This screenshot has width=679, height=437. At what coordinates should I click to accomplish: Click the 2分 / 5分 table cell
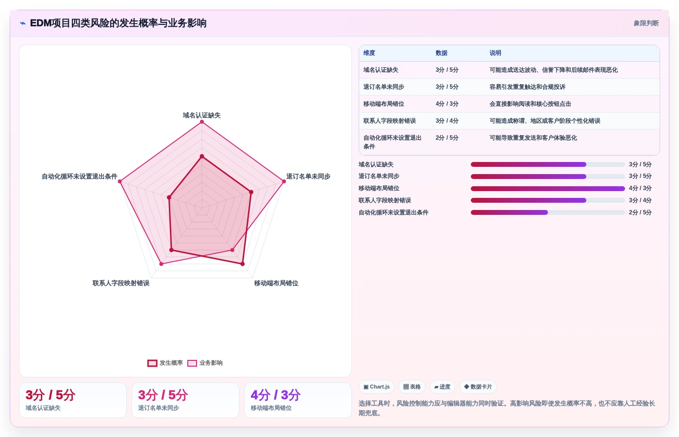(447, 138)
